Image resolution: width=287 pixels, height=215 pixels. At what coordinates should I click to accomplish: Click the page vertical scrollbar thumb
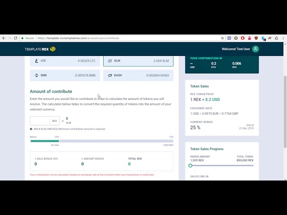pyautogui.click(x=285, y=112)
